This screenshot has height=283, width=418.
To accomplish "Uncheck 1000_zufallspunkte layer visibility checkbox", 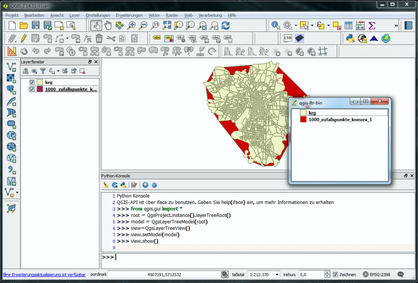I will click(32, 89).
